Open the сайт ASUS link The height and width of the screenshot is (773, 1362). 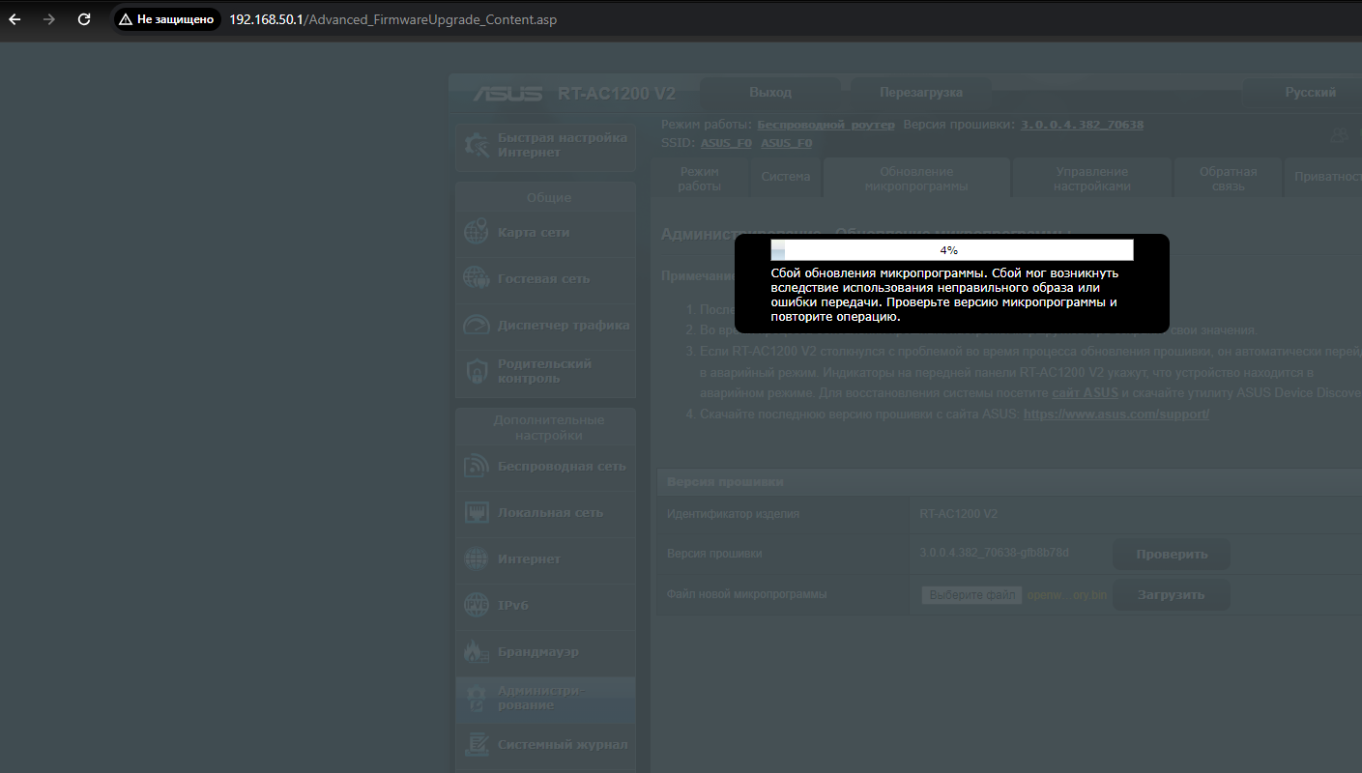(1085, 393)
